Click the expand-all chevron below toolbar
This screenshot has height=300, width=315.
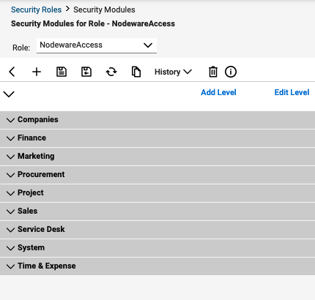click(x=9, y=94)
